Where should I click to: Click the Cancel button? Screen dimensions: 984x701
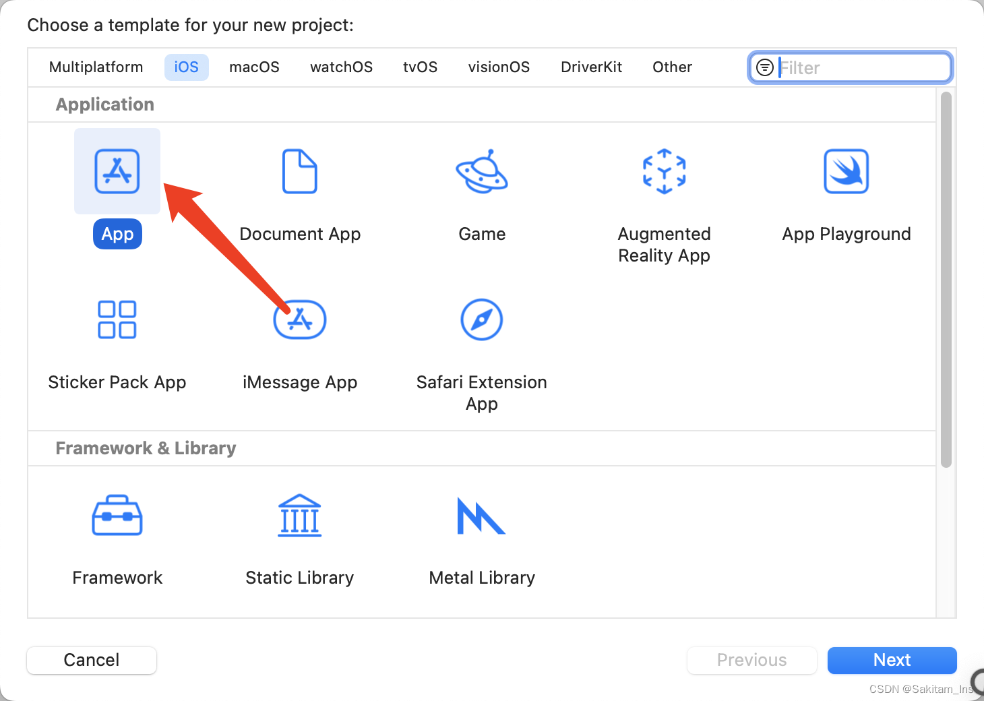(x=92, y=660)
